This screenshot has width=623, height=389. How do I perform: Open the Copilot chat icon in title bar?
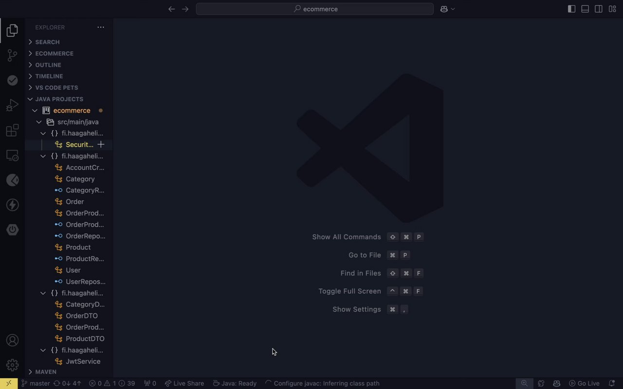tap(444, 9)
